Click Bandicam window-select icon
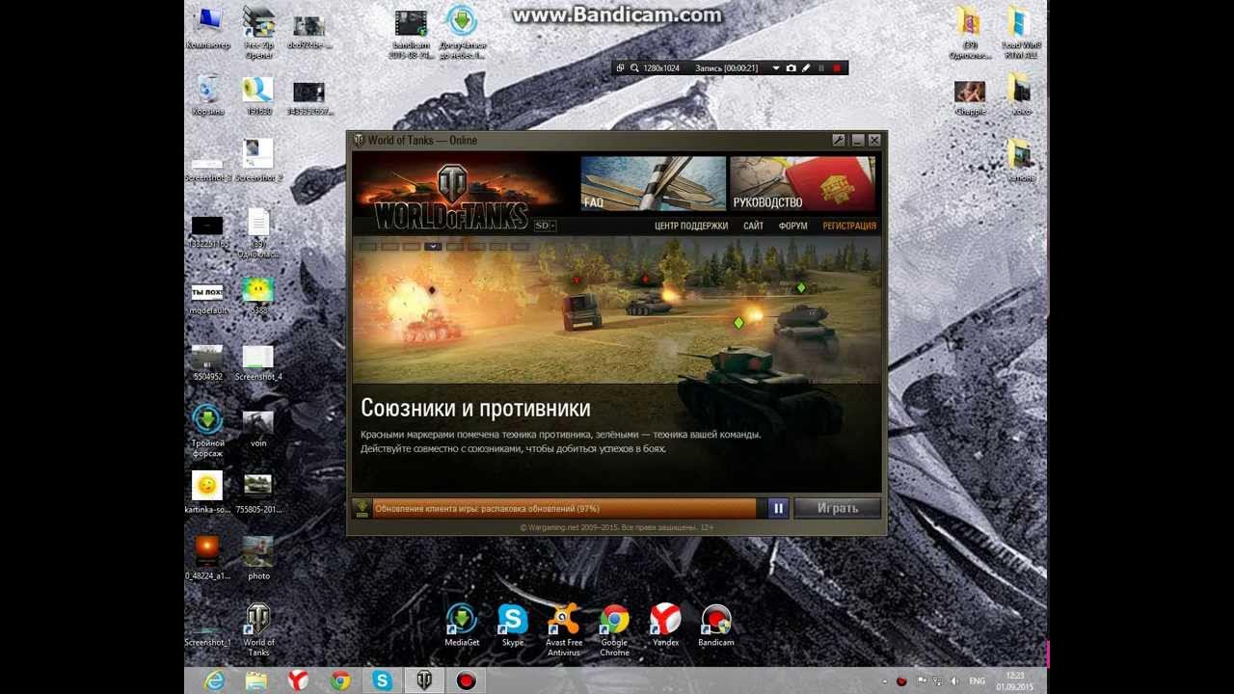Viewport: 1234px width, 694px height. pyautogui.click(x=620, y=68)
